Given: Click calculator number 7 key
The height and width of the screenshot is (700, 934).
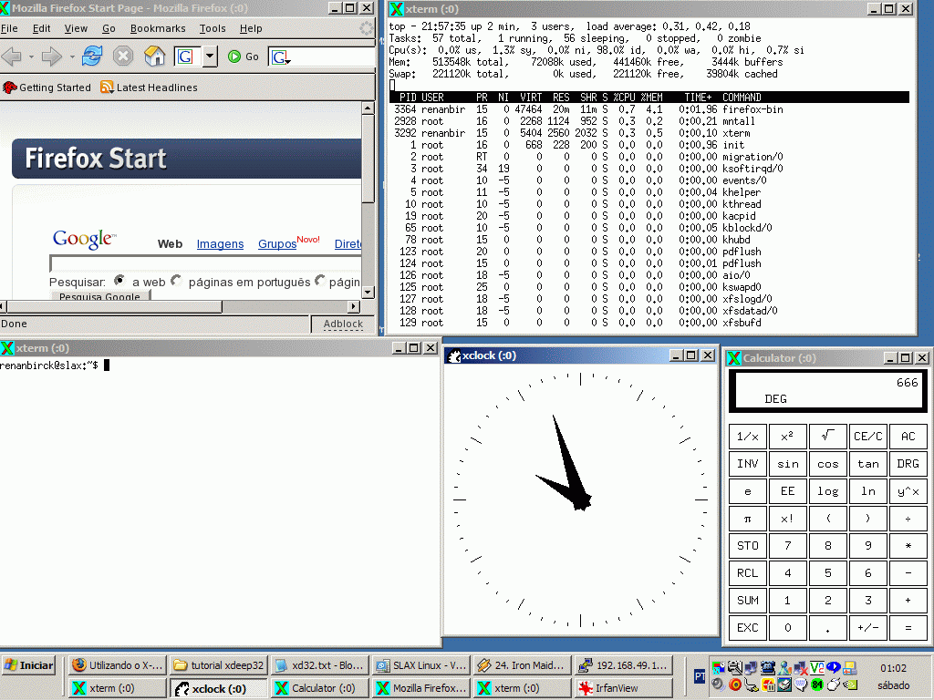Looking at the screenshot, I should click(x=787, y=546).
